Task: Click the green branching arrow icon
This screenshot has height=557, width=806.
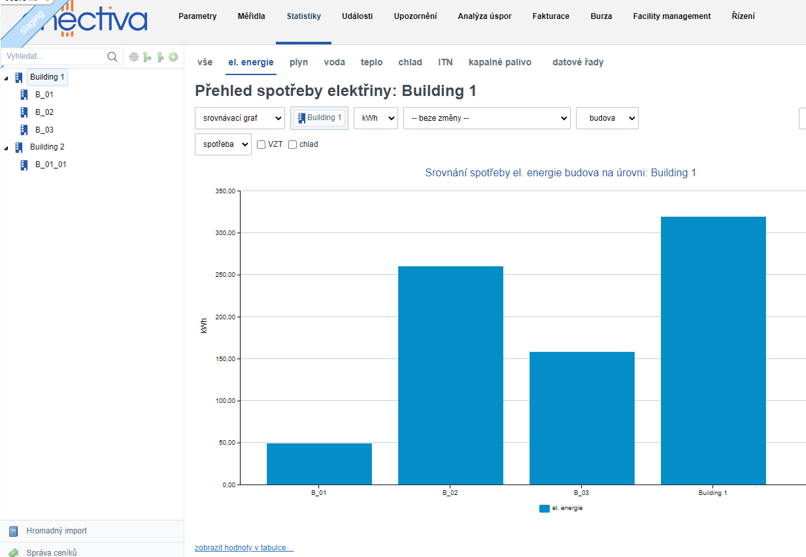Action: click(147, 57)
